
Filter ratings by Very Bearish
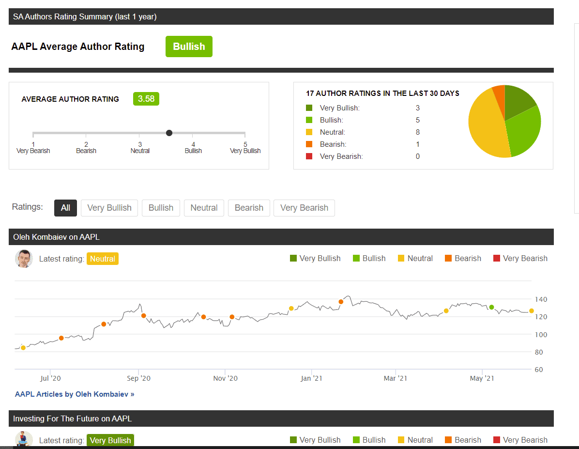coord(304,208)
